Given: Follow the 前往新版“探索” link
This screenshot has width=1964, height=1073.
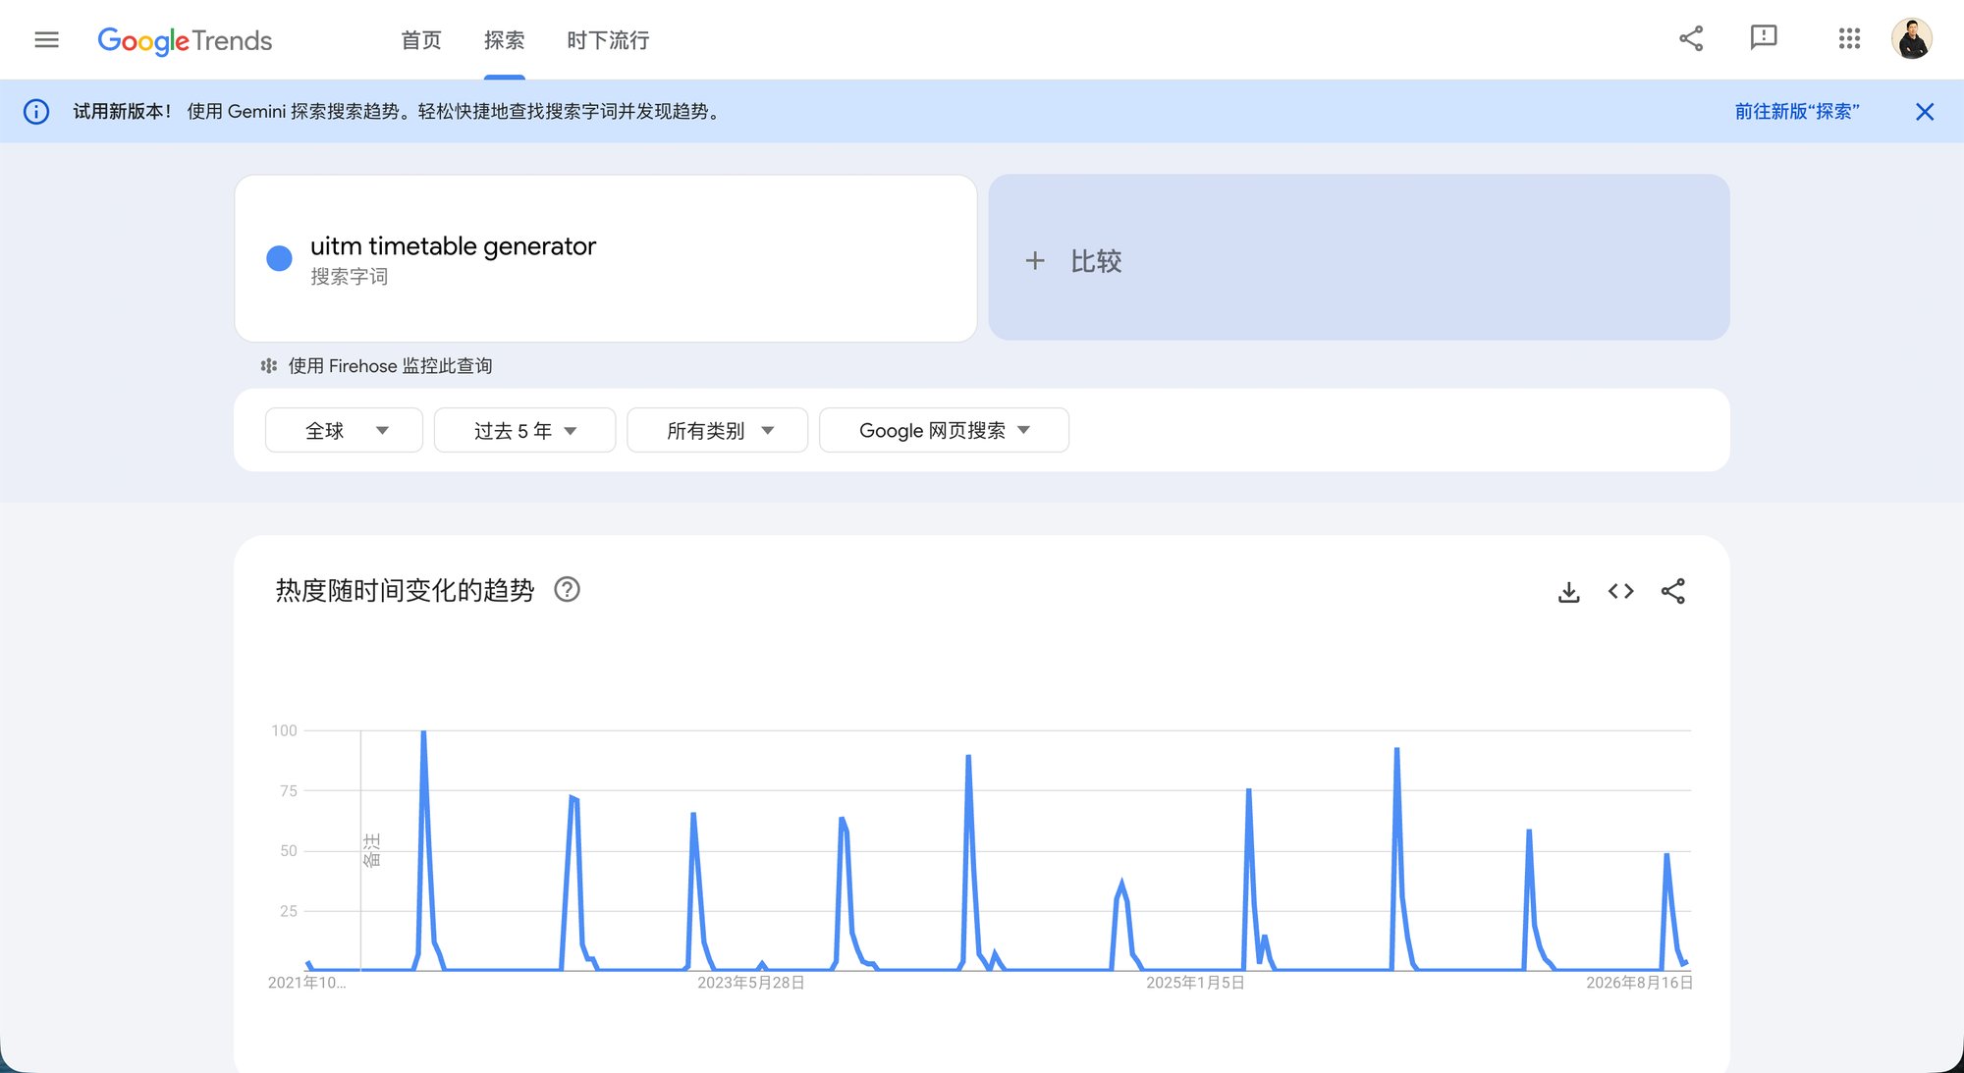Looking at the screenshot, I should 1797,111.
